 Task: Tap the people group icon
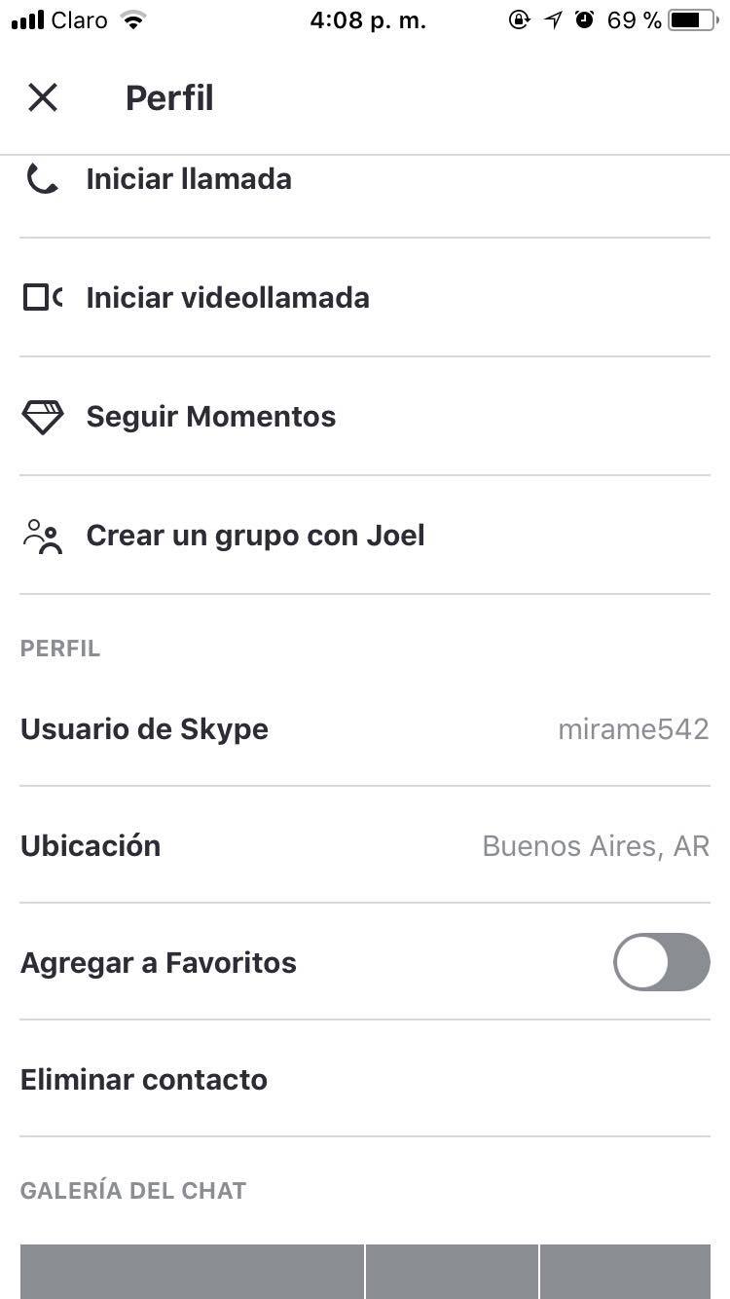(x=42, y=536)
